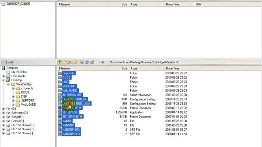
Task: Select the LAST SESSION.INI file name
Action: (75, 99)
